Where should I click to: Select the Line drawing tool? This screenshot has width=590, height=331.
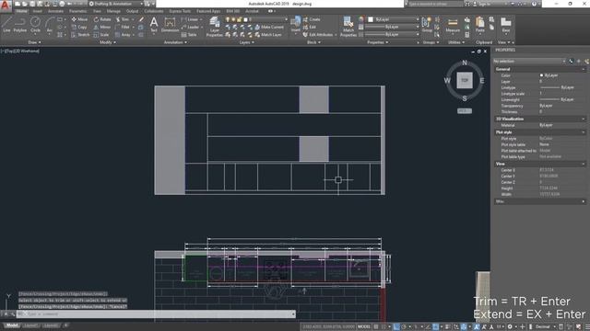point(6,25)
